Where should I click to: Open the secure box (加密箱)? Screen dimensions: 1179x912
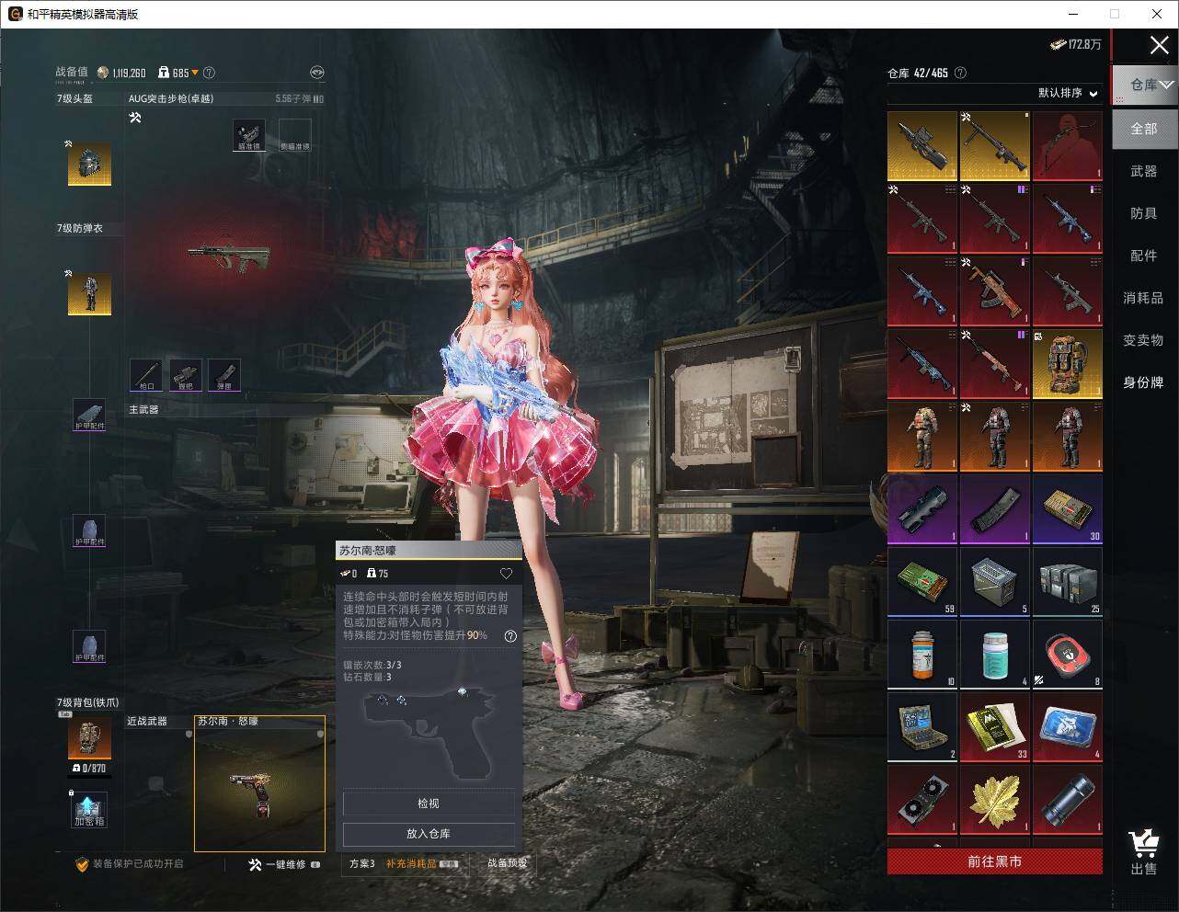(x=89, y=809)
